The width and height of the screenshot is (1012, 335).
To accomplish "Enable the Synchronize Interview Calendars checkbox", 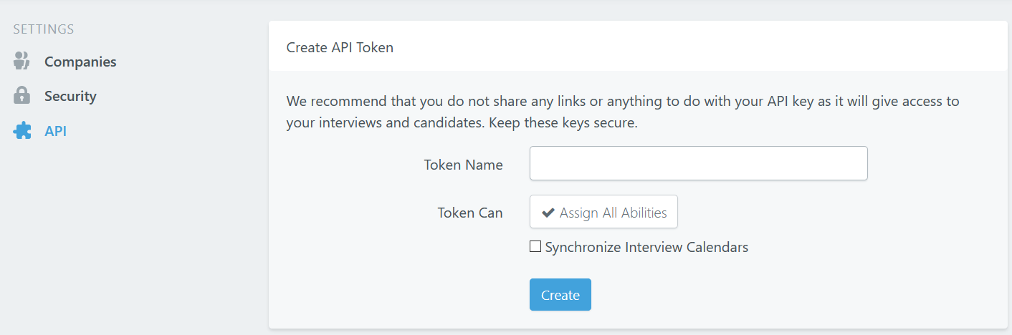I will tap(535, 247).
